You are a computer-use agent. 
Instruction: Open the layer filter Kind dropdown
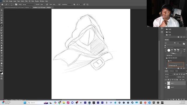coord(169,74)
